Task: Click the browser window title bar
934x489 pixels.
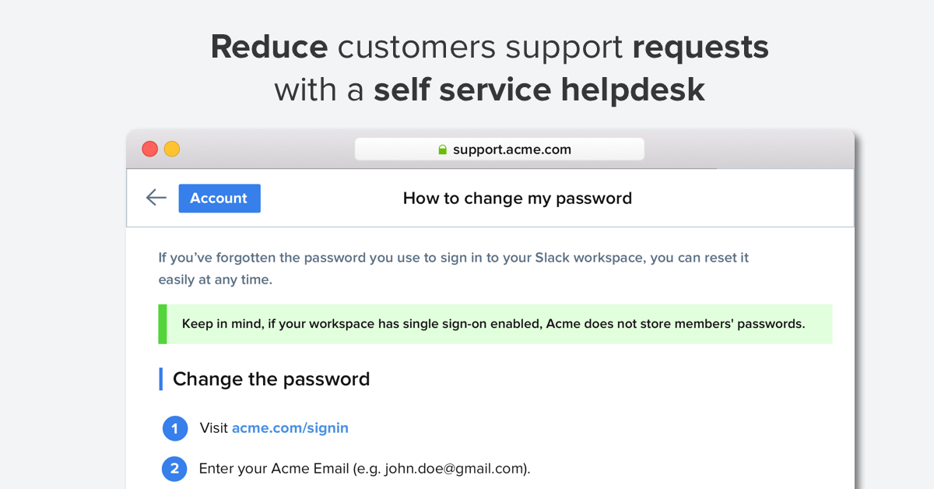Action: 490,150
